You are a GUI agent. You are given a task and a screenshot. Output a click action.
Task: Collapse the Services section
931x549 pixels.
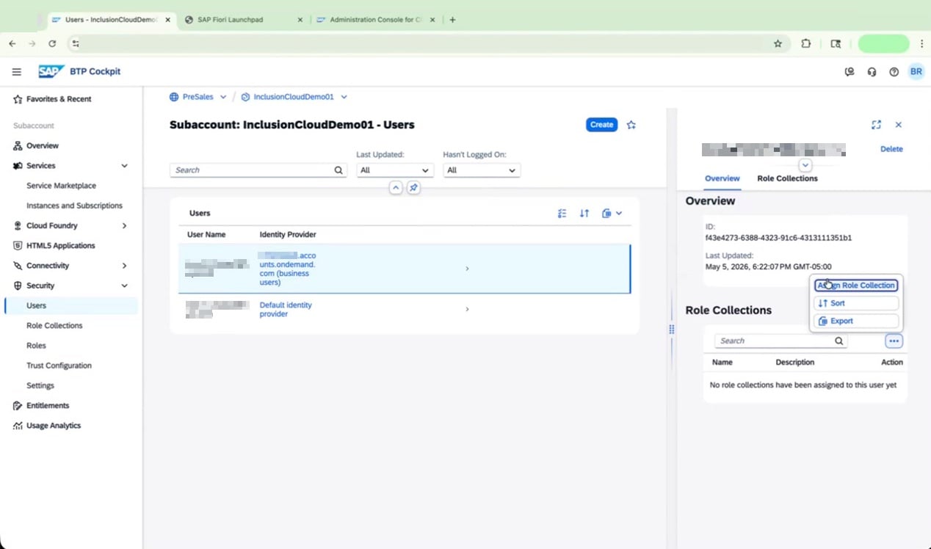[124, 166]
